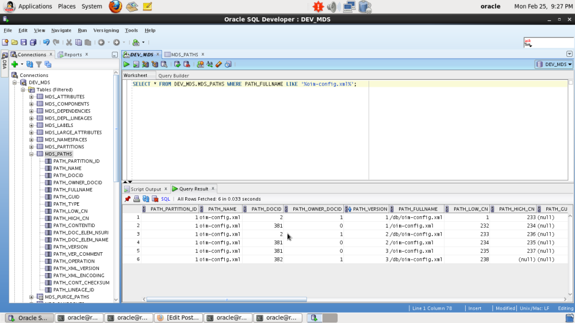Expand the MDS_LABELS table node
Viewport: 575px width, 323px height.
click(x=31, y=125)
